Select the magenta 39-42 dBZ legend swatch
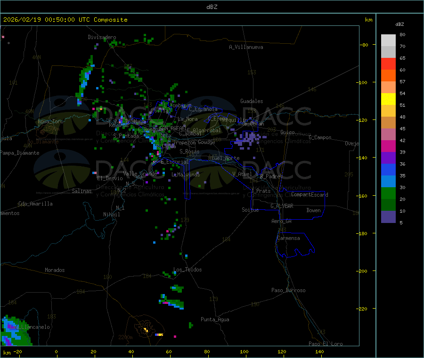 click(388, 146)
